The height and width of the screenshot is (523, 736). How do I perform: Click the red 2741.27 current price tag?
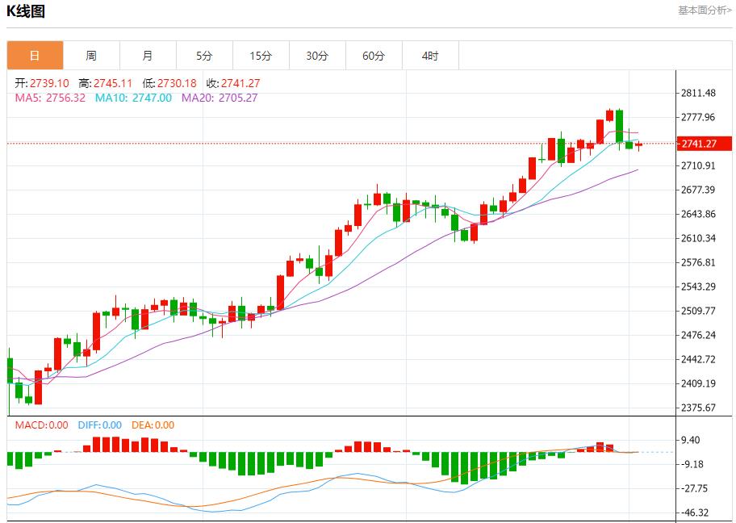point(705,144)
